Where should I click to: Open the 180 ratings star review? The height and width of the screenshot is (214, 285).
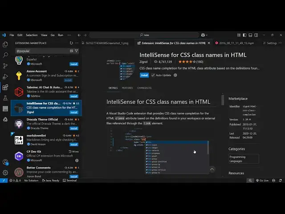[x=191, y=62]
